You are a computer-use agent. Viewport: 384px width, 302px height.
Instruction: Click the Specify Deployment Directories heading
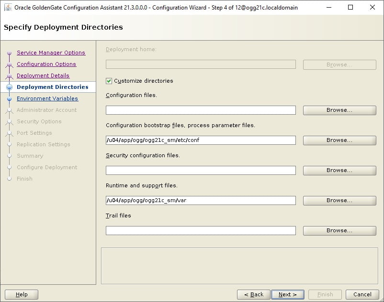coord(63,27)
